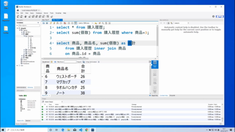Click the rollback transaction icon
Image resolution: width=235 pixels, height=132 pixels.
72,23
